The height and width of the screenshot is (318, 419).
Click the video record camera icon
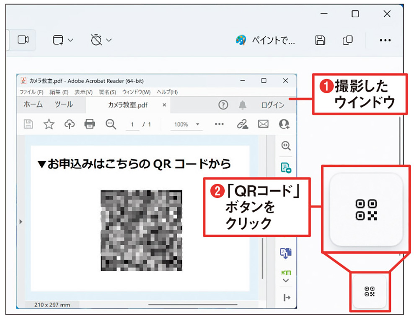point(23,40)
